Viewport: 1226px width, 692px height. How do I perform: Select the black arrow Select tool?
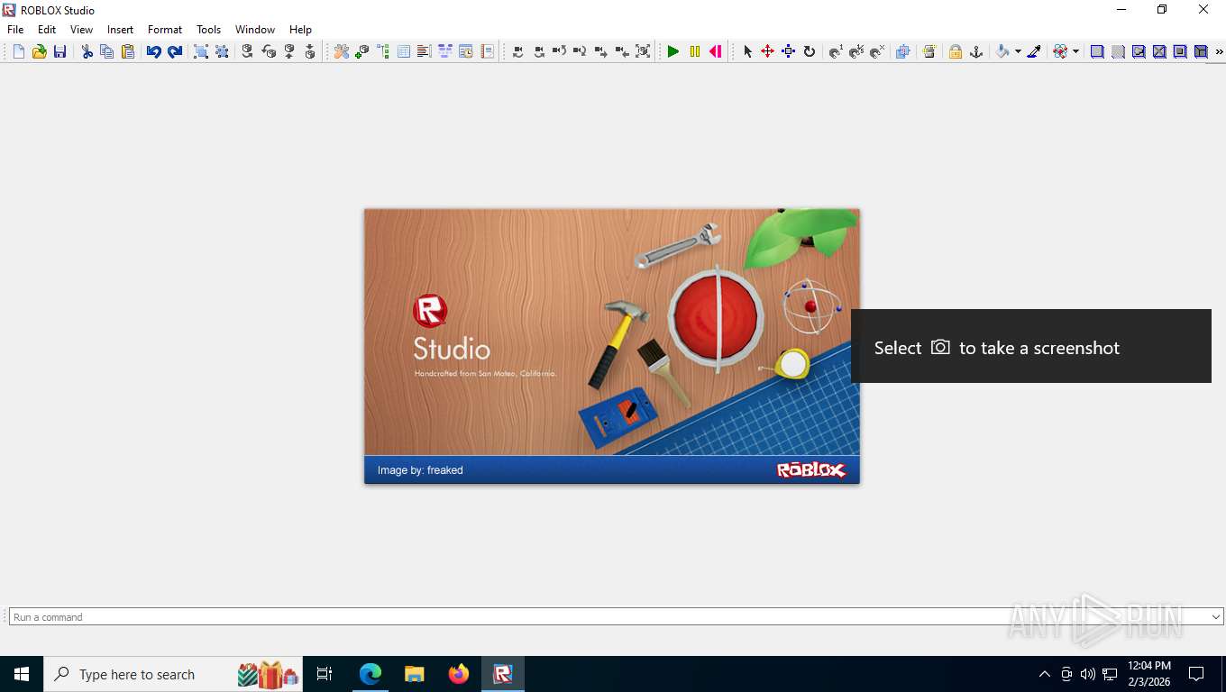point(747,52)
